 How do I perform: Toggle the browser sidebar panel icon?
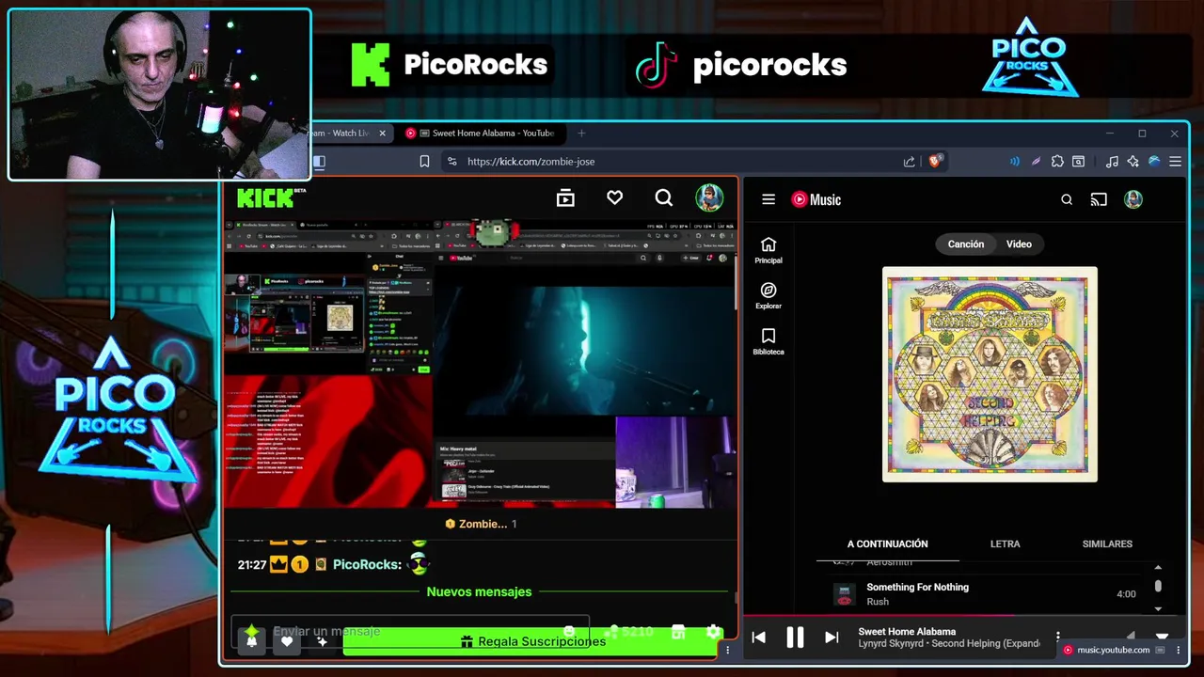[319, 162]
